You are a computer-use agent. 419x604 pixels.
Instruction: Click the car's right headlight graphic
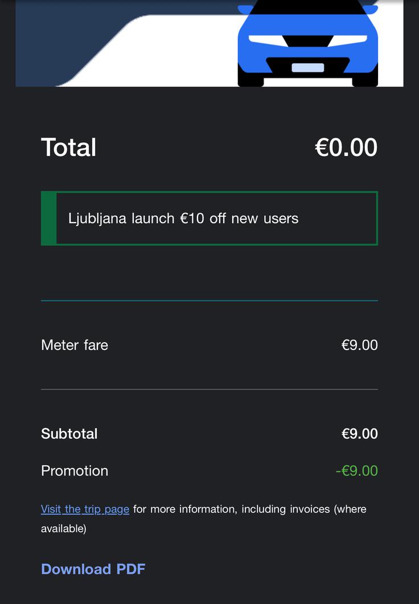point(348,40)
